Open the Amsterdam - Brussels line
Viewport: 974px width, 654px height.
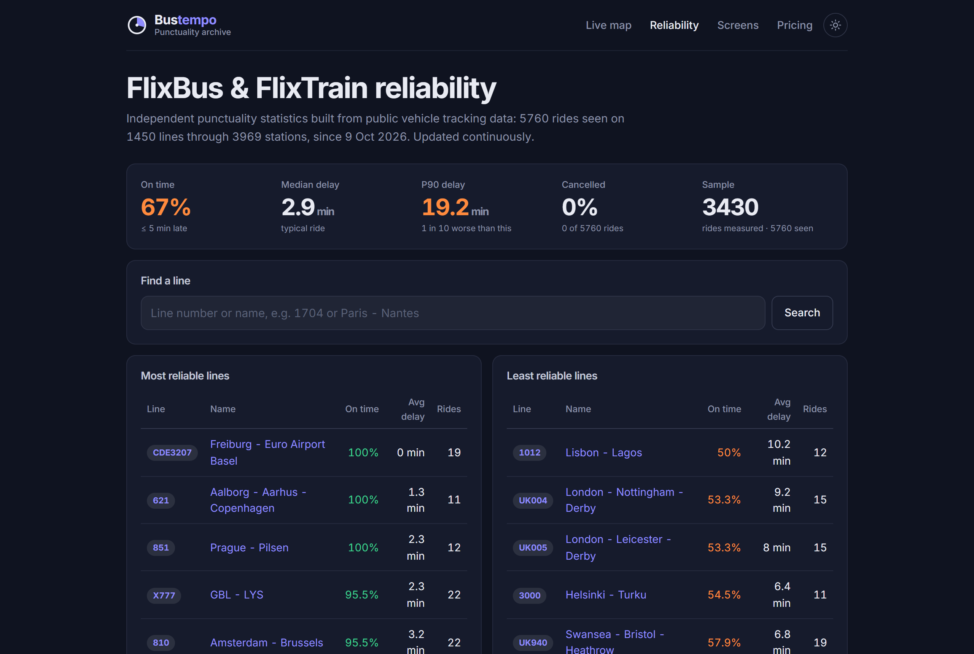tap(267, 643)
